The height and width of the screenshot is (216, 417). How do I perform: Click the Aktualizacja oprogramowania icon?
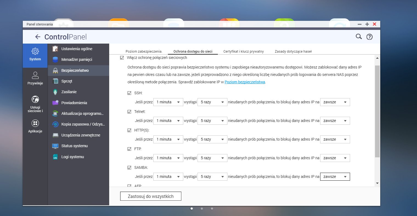coord(55,113)
